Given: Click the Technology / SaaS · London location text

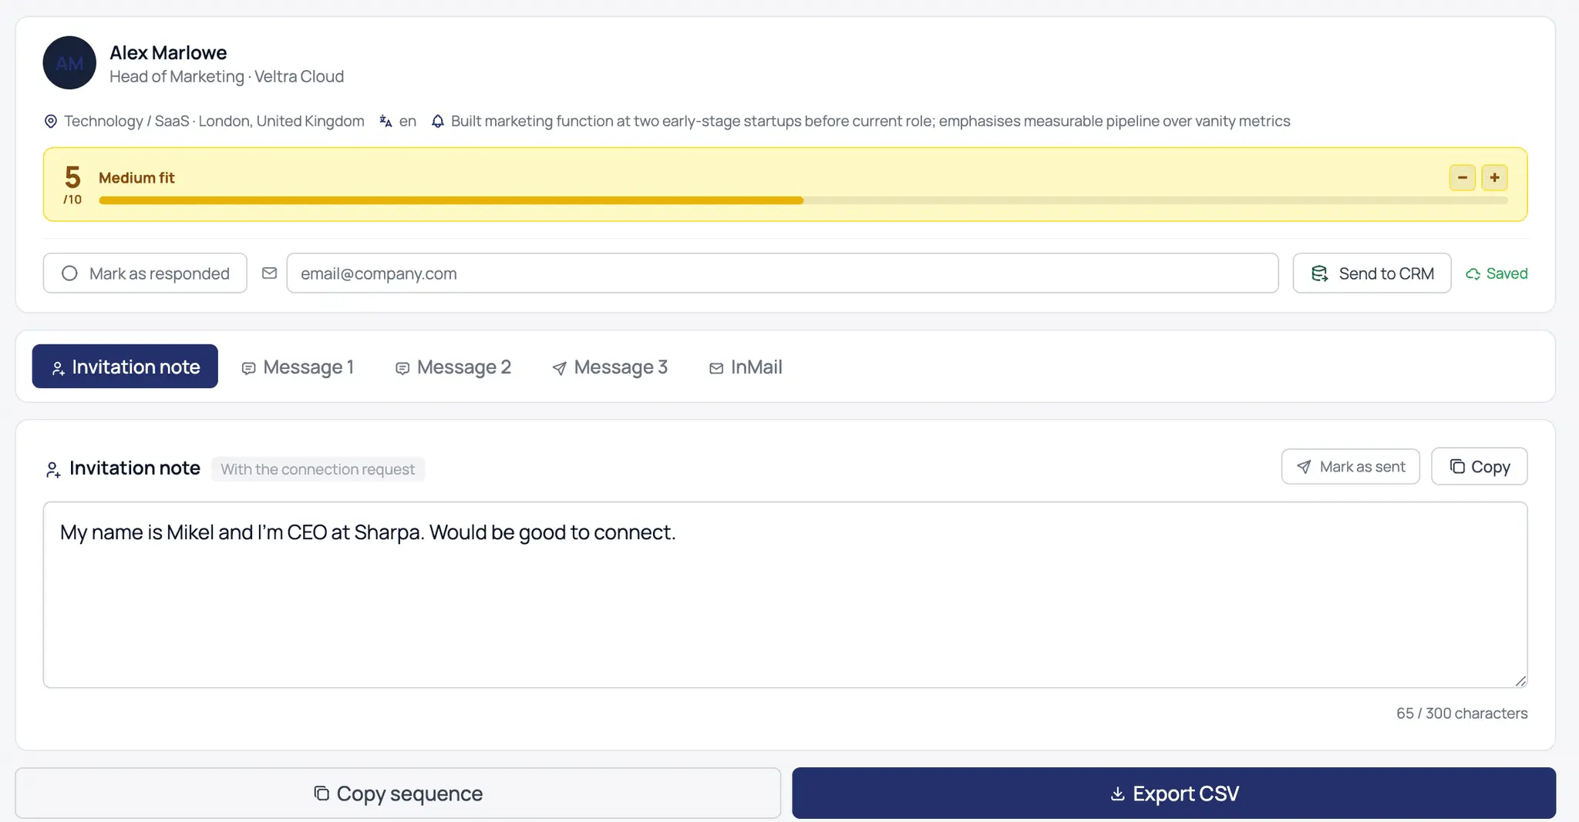Looking at the screenshot, I should coord(214,121).
